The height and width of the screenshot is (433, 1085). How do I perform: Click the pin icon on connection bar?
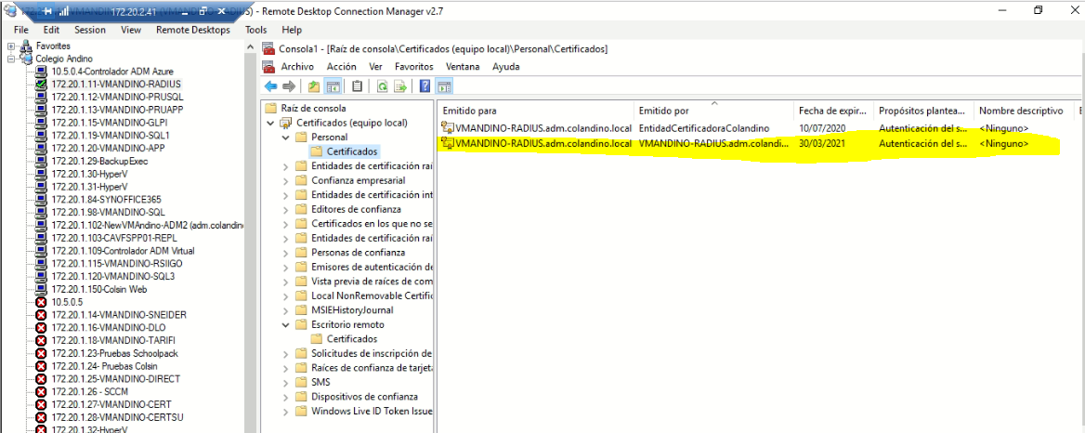pos(47,12)
